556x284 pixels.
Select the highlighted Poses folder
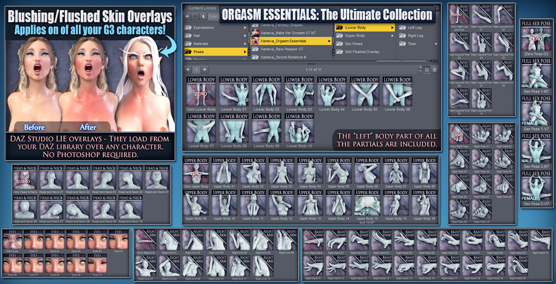click(216, 51)
